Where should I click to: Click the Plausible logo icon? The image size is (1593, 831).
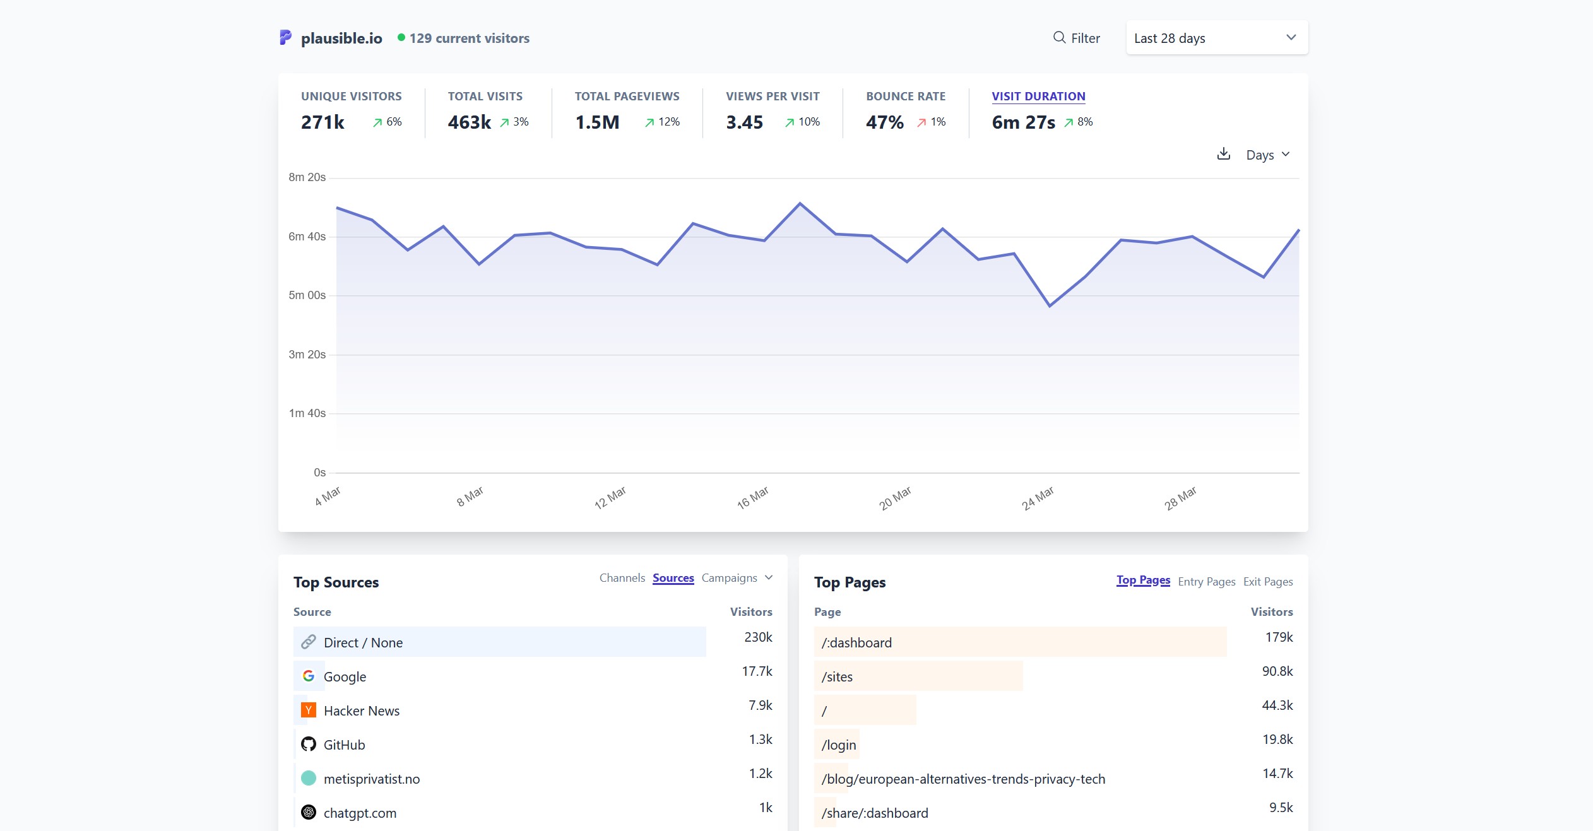[x=285, y=37]
